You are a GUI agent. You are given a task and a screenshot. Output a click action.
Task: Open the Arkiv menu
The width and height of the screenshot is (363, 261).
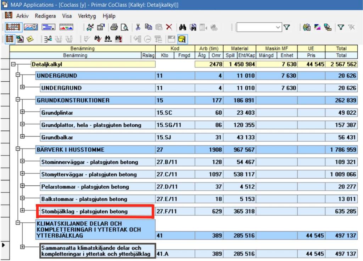pyautogui.click(x=22, y=16)
